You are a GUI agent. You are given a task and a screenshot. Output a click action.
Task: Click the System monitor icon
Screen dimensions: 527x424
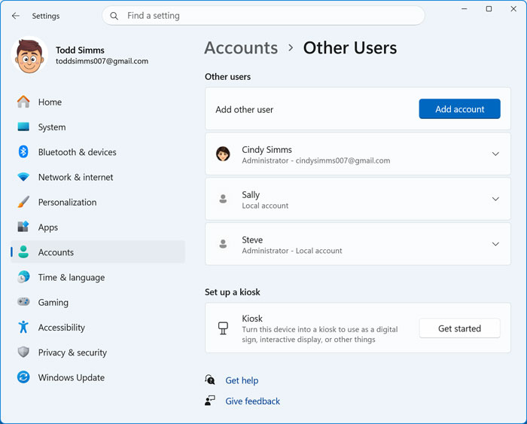(x=23, y=127)
